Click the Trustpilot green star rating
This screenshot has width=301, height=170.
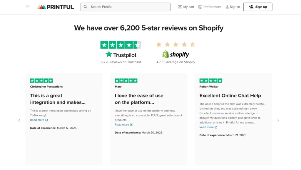(x=121, y=45)
